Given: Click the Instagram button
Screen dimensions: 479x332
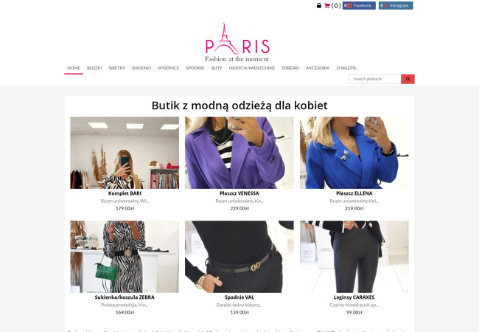Looking at the screenshot, I should [396, 5].
